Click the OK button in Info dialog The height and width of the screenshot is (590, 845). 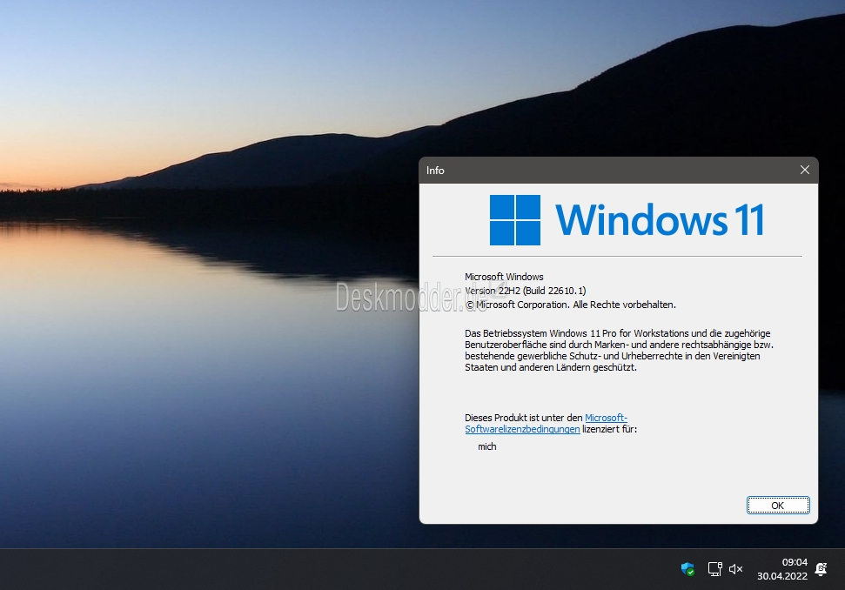tap(778, 506)
